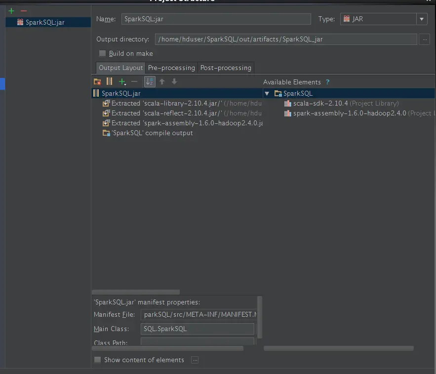Edit the Output directory path field
Screen dimensions: 436x374
click(x=286, y=39)
